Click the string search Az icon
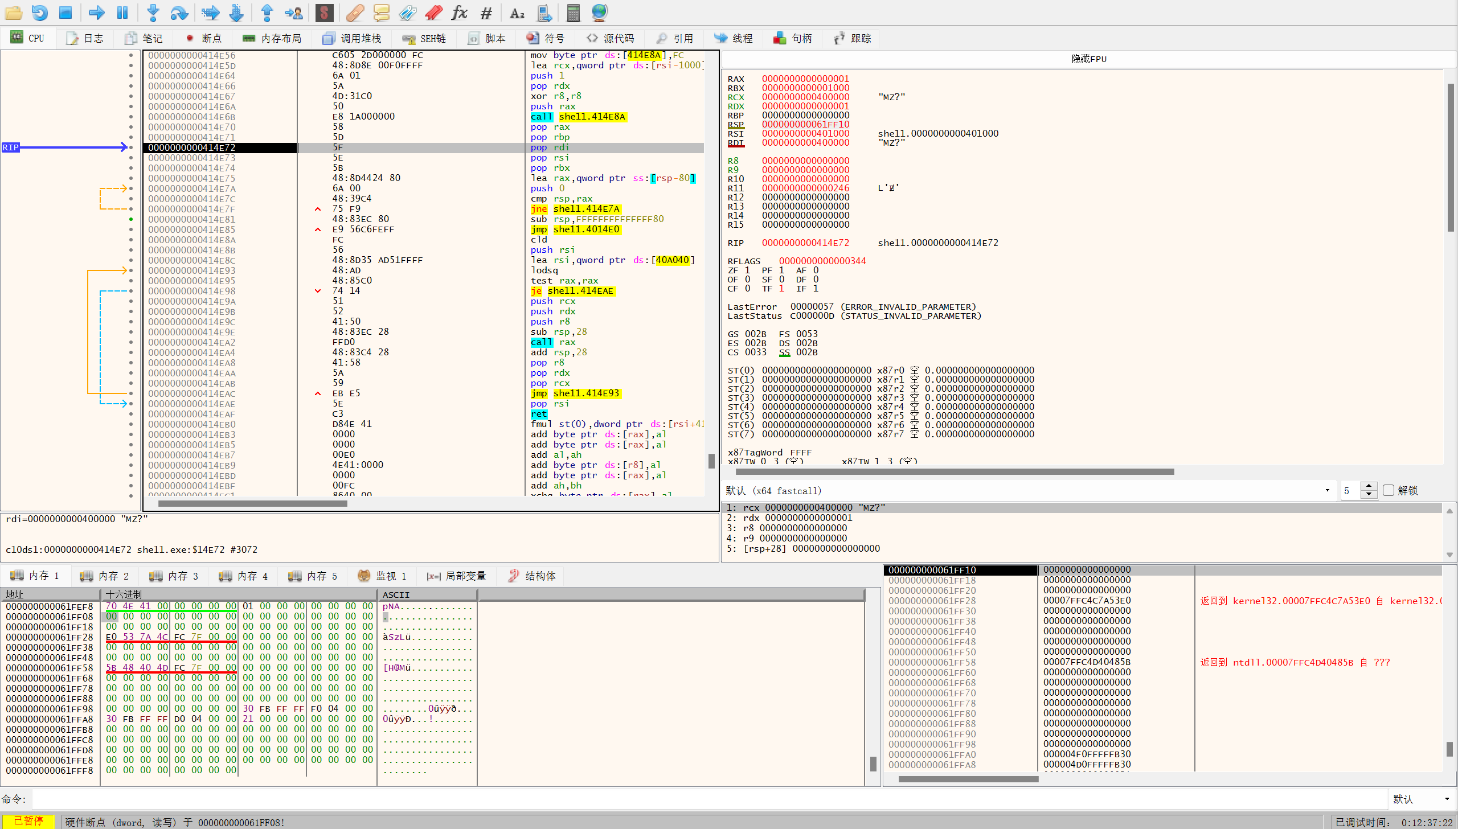 click(x=517, y=13)
